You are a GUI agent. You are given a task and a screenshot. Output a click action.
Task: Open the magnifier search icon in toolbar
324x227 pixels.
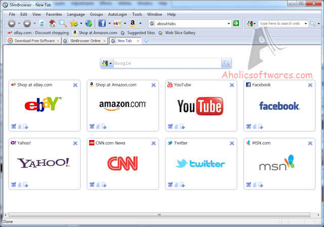point(63,24)
